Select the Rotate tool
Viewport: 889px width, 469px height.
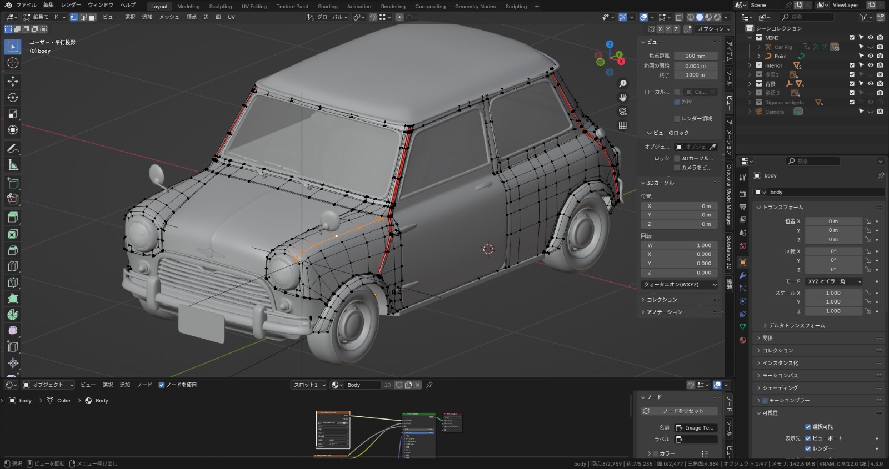[x=13, y=98]
